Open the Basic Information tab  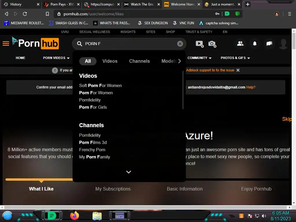[185, 189]
